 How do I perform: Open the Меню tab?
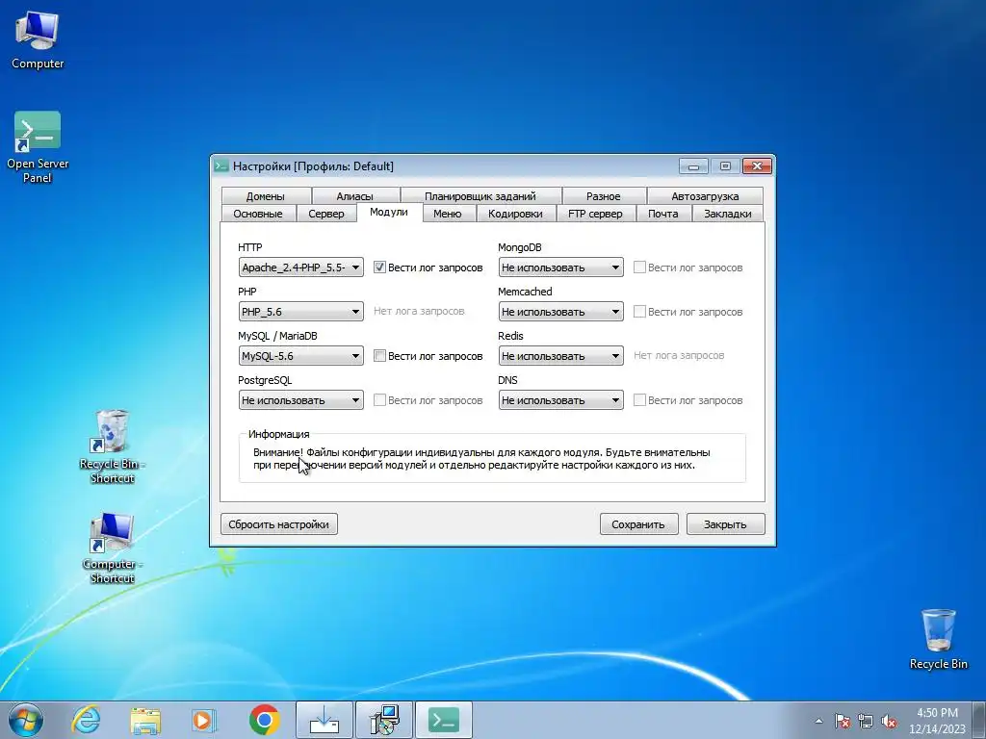pos(447,214)
